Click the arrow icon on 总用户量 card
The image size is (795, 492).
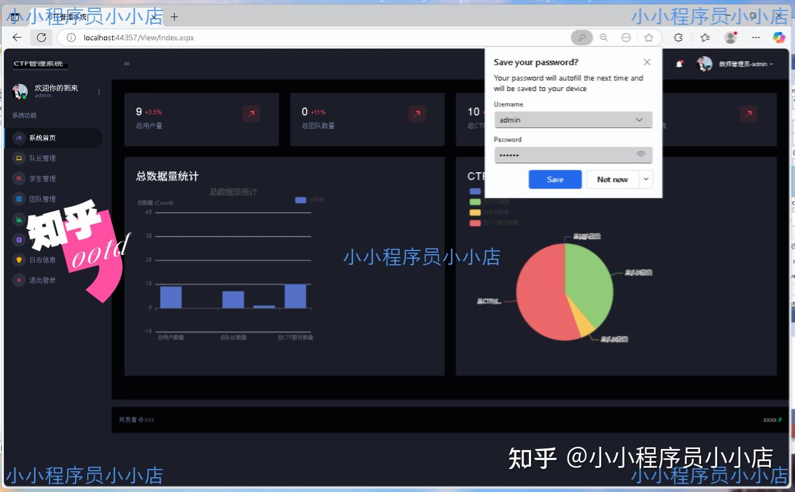click(251, 114)
